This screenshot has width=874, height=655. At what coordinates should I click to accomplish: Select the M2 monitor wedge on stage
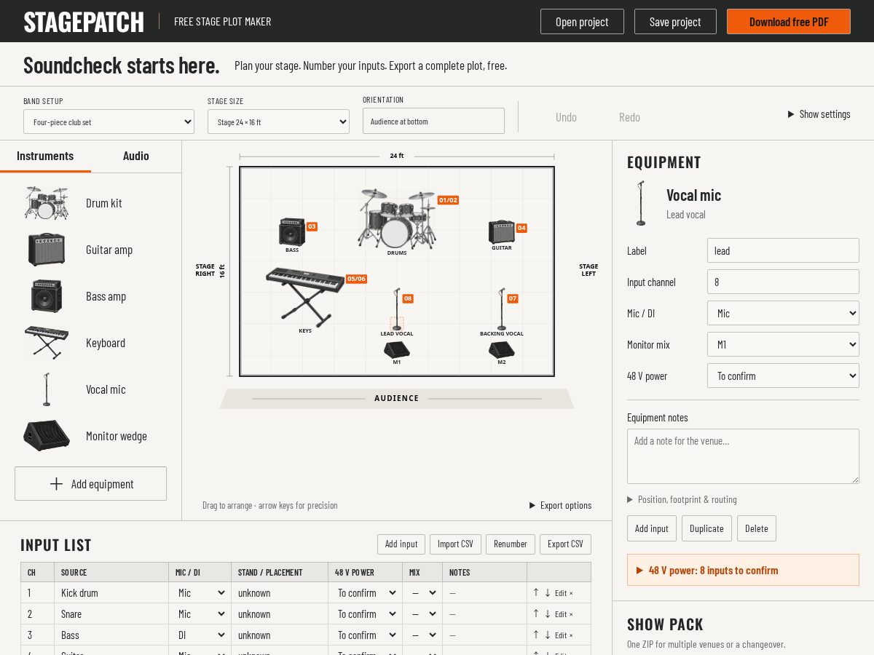tap(502, 350)
